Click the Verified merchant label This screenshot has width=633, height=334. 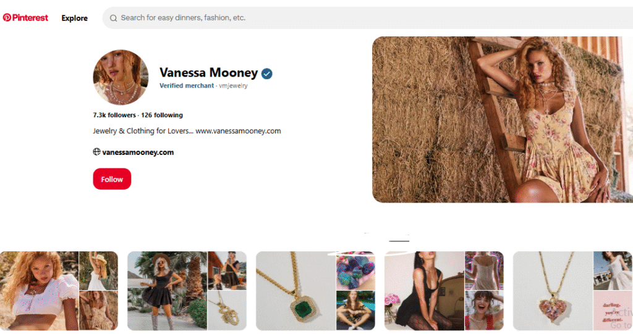pyautogui.click(x=187, y=86)
